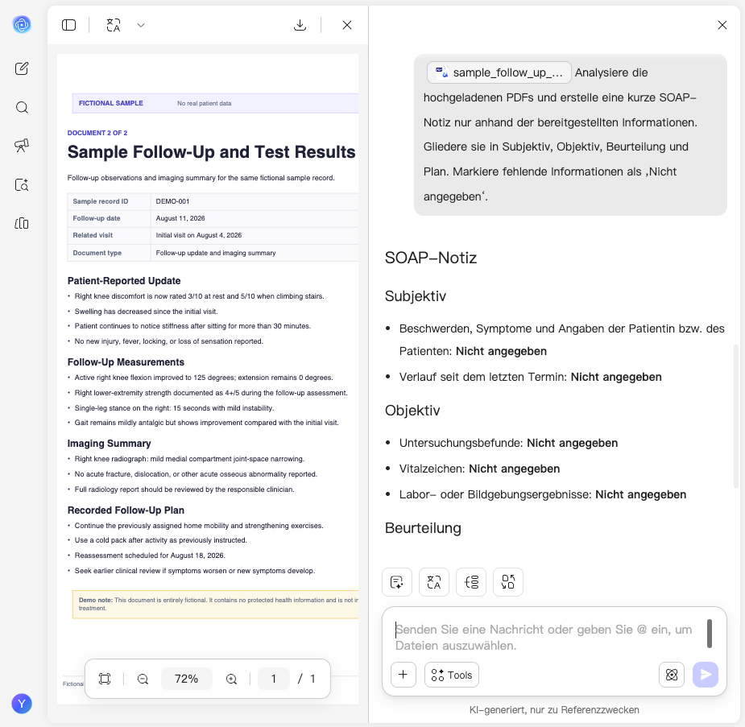Click the "Recorded Follow-Up Plan" heading
The height and width of the screenshot is (727, 745).
tap(126, 510)
